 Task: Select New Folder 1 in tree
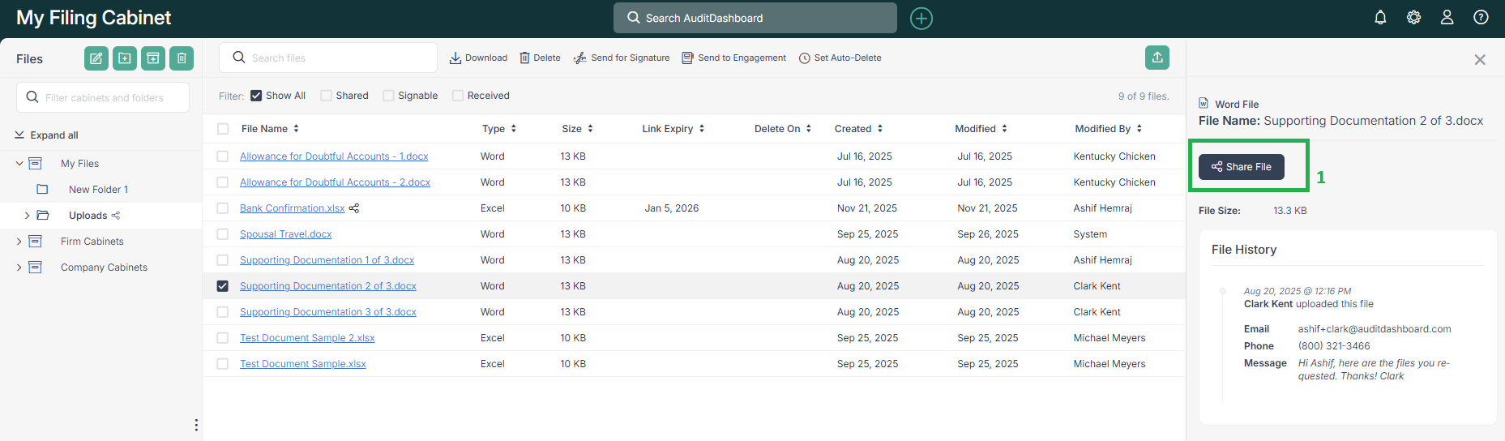click(x=98, y=190)
